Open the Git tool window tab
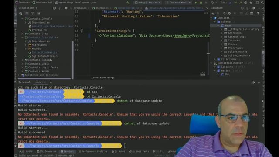Image resolution: width=279 pixels, height=157 pixels. 159,151
